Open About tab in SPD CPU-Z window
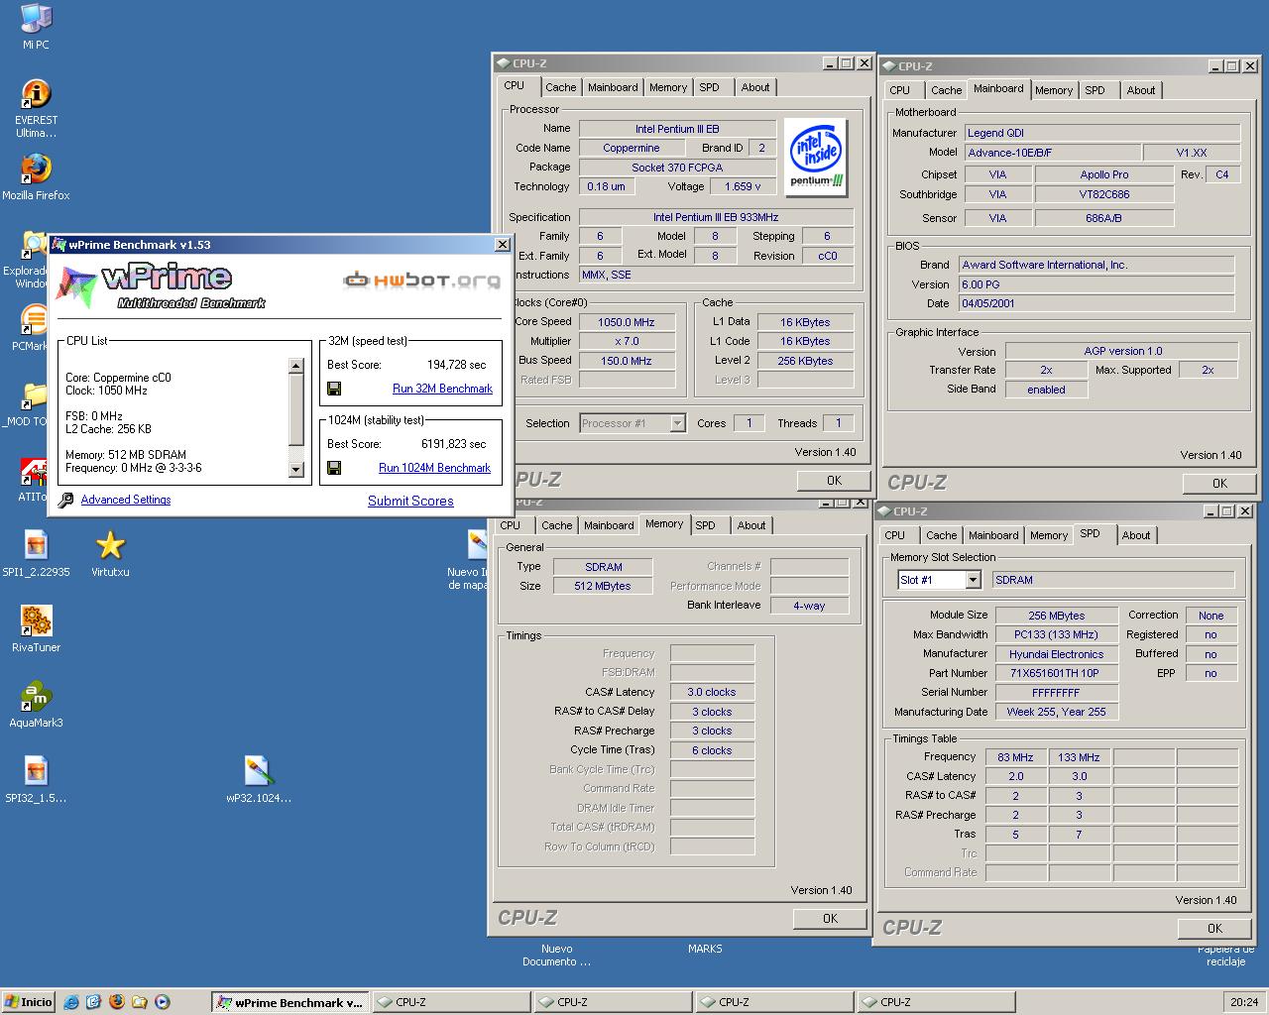This screenshot has height=1015, width=1269. (x=1136, y=535)
